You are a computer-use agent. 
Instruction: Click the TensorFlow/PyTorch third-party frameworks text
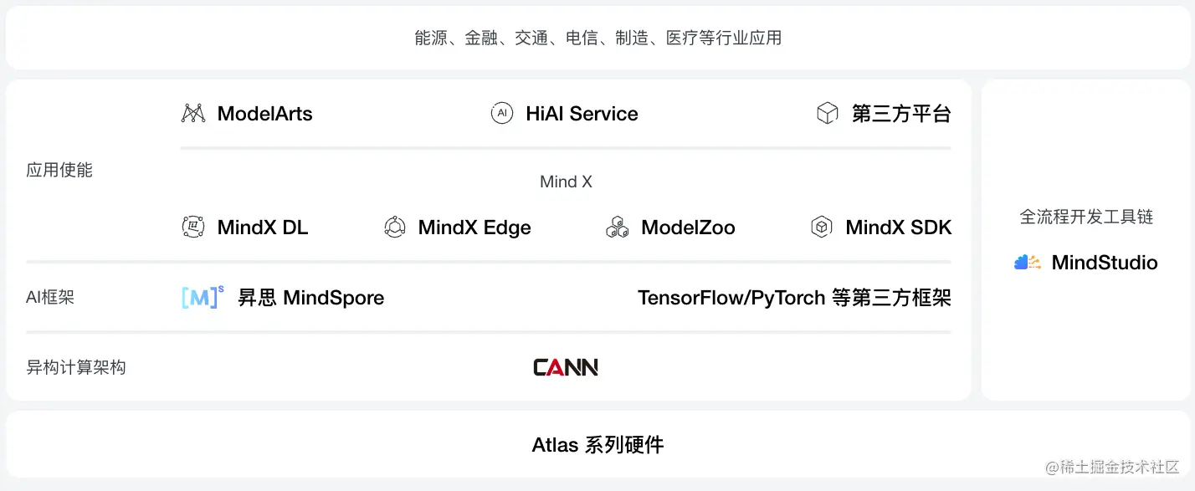pos(794,298)
